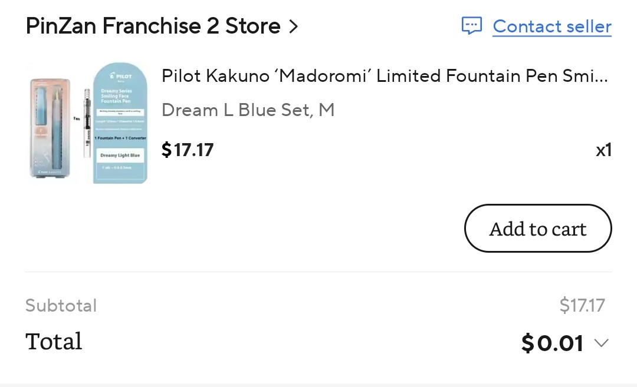637x387 pixels.
Task: Click the ink converter picture in the thumbnail
Action: point(86,123)
